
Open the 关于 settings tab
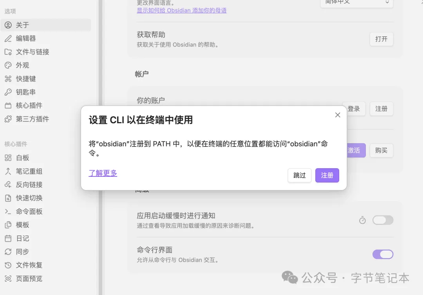(x=46, y=25)
